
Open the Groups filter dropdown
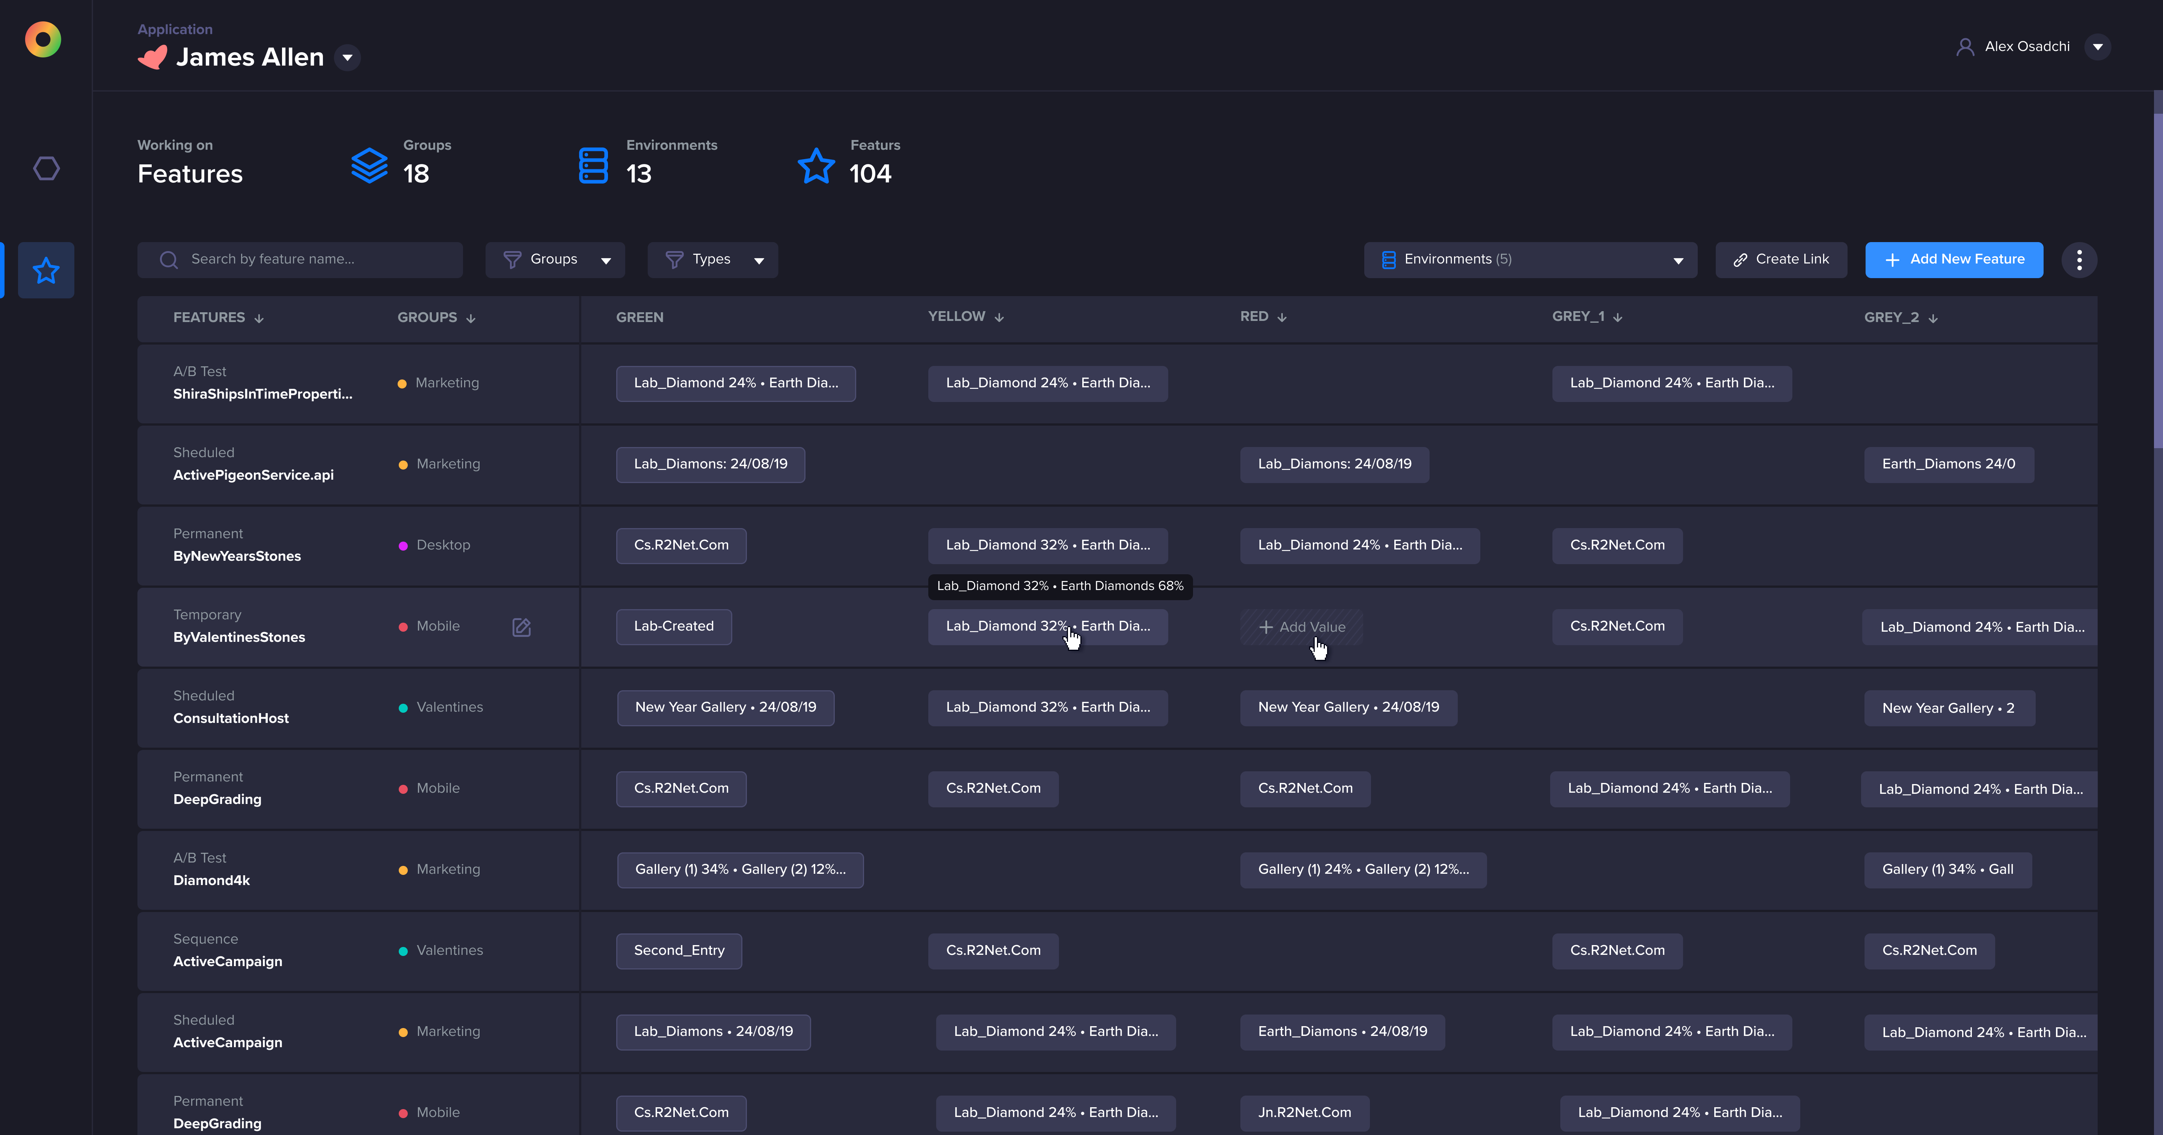point(555,260)
